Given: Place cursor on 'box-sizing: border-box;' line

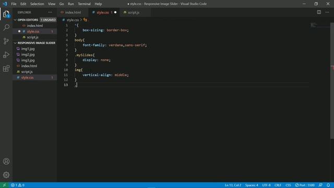Looking at the screenshot, I should (105, 30).
